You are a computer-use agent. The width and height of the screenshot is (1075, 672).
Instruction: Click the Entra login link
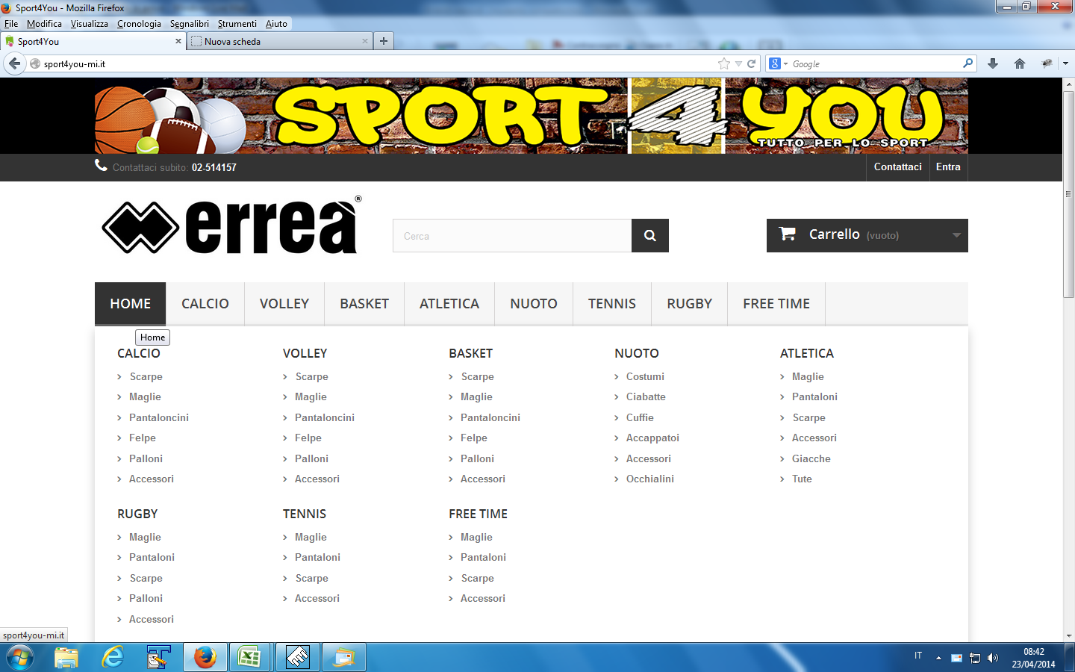pyautogui.click(x=948, y=167)
